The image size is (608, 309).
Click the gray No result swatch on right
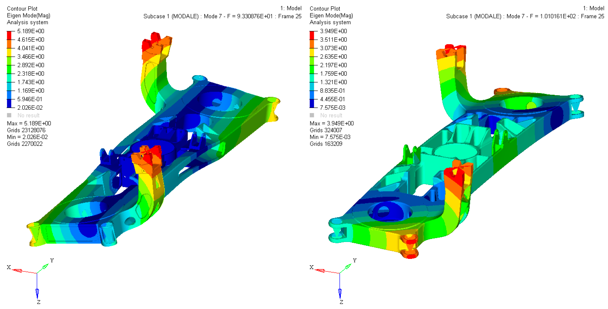(312, 115)
